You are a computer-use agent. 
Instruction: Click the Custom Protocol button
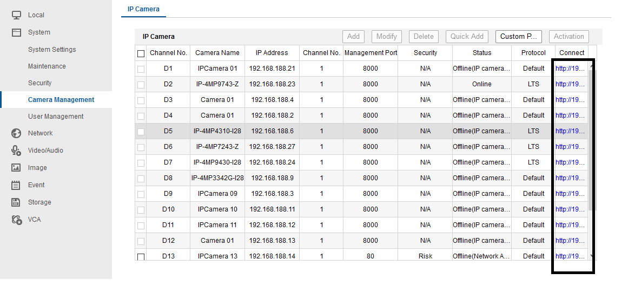pyautogui.click(x=519, y=36)
